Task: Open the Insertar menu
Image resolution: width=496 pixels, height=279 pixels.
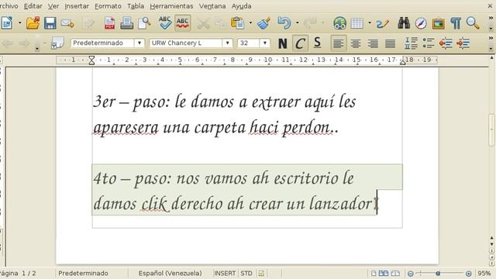Action: 77,6
